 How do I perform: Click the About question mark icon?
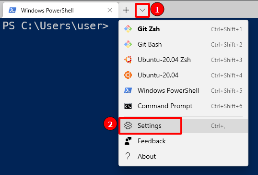(x=128, y=156)
